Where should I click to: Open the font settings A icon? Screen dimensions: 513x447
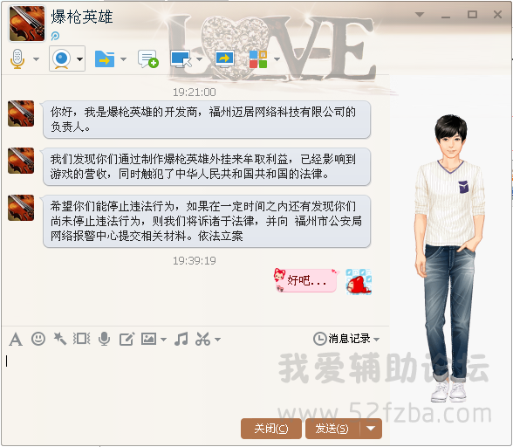(16, 339)
